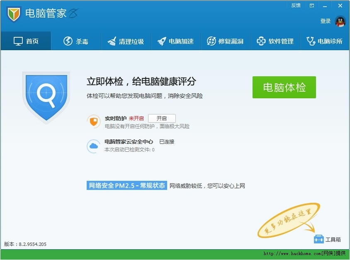This screenshot has width=350, height=260.
Task: Open the 工具箱 toolbox
Action: [327, 239]
